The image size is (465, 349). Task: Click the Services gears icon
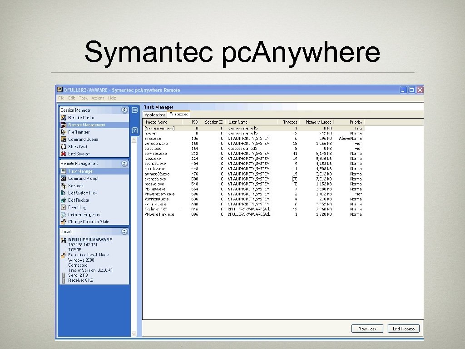64,186
